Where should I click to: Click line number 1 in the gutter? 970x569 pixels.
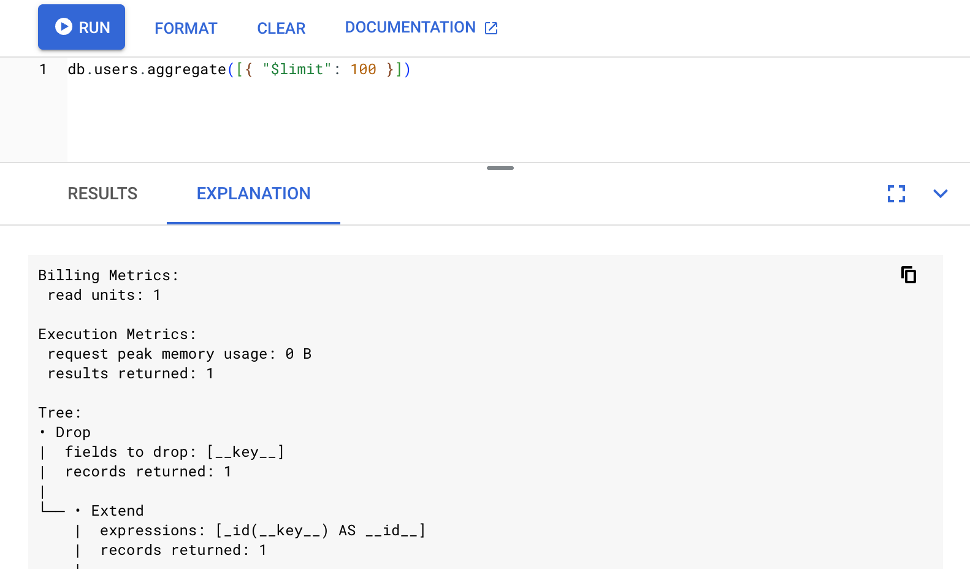[x=43, y=70]
